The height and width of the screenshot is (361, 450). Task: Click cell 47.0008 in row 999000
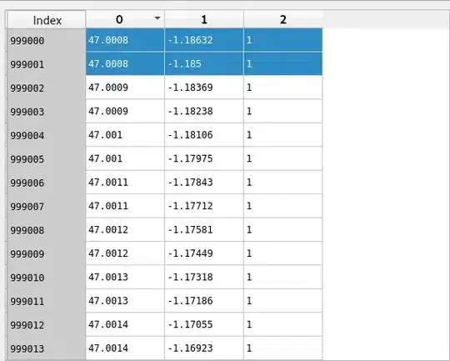pos(125,40)
